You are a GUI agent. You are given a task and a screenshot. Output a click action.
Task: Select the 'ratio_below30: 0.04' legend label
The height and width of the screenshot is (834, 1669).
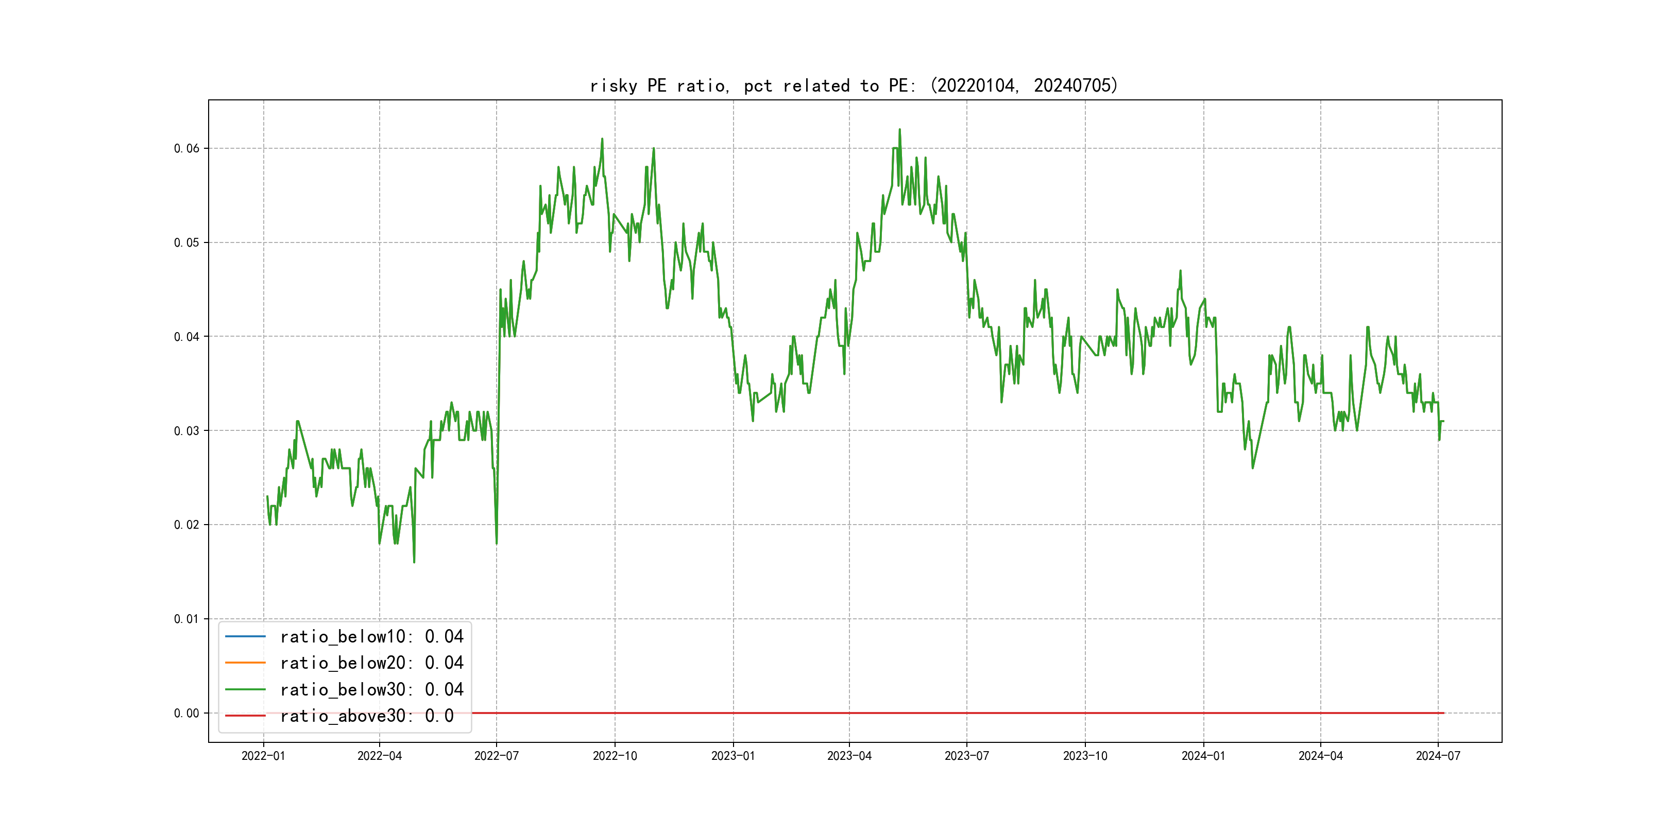[371, 690]
